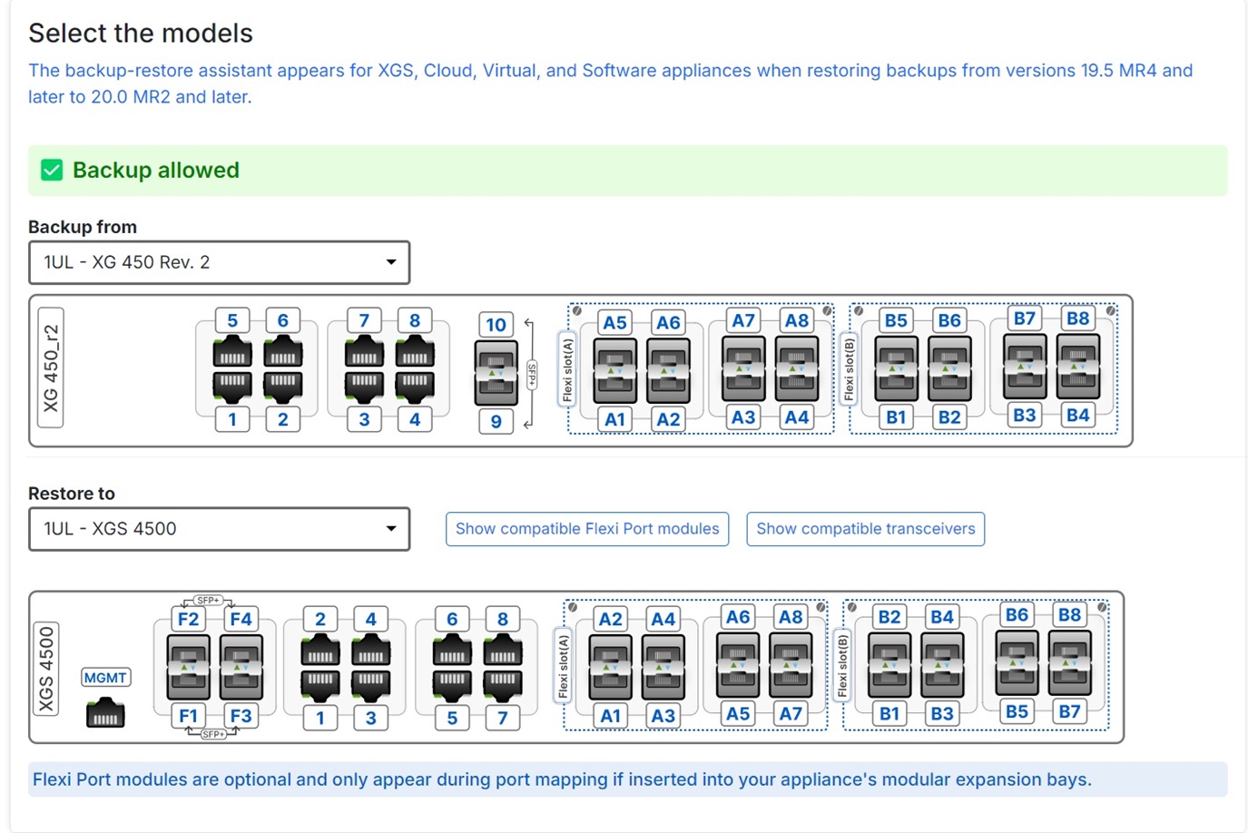Click Show compatible Flexi Port modules

(587, 529)
